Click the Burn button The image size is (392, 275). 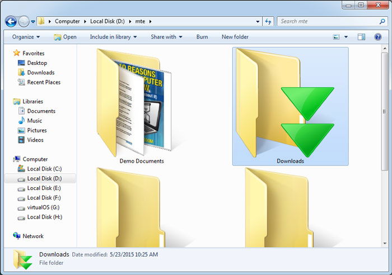(x=202, y=37)
